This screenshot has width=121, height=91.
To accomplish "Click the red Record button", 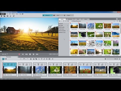I will tap(19, 54).
